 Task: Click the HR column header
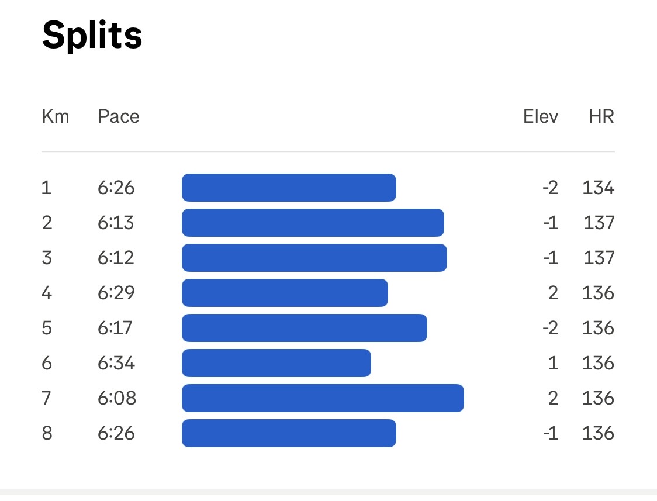coord(601,116)
